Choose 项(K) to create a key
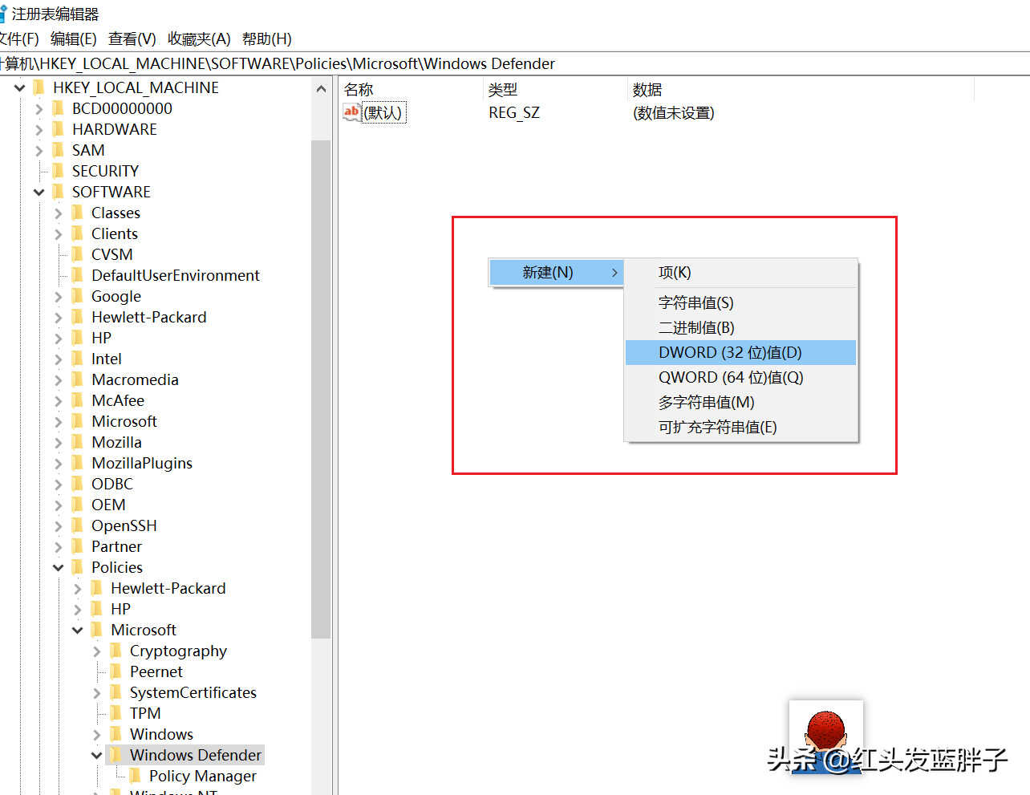This screenshot has height=795, width=1030. point(741,273)
